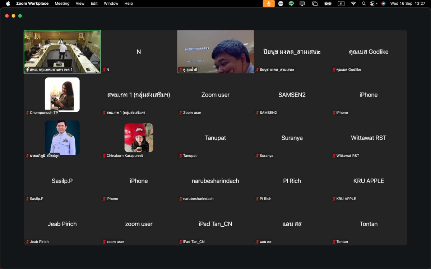
Task: Click the battery charging status icon
Action: point(328,4)
